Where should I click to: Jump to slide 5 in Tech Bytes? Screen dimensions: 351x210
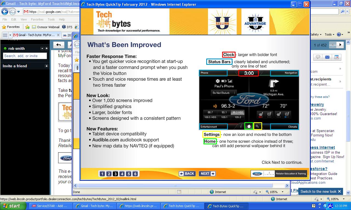tap(129, 174)
